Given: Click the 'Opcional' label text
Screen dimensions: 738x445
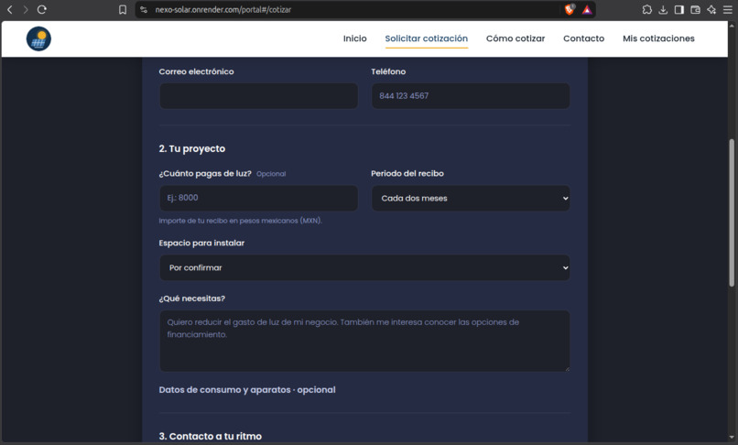Looking at the screenshot, I should [271, 174].
